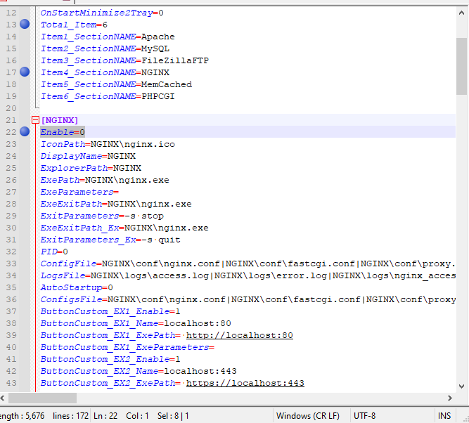Click the ExplorerPath=NGINX line
This screenshot has width=469, height=423.
(x=91, y=168)
